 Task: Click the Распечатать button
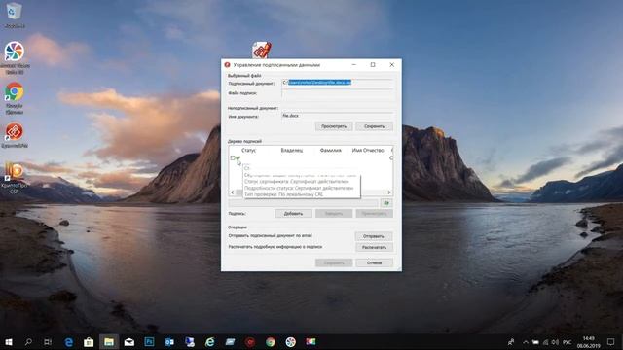[x=374, y=247]
